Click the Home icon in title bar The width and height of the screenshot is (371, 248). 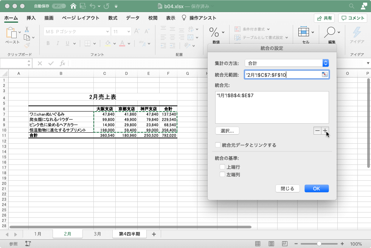click(73, 6)
